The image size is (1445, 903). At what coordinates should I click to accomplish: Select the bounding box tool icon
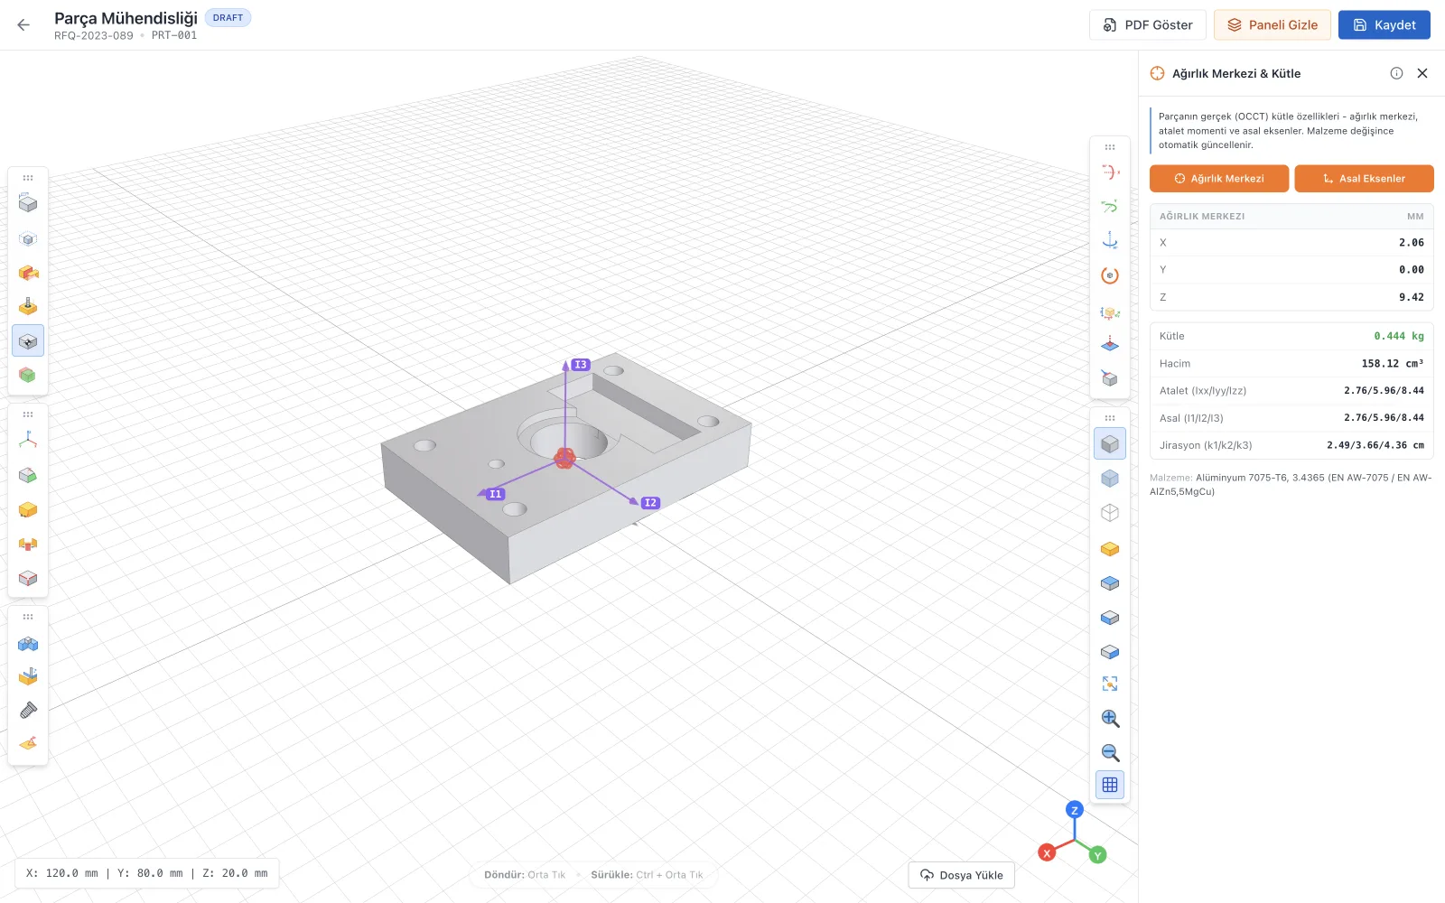[x=28, y=204]
